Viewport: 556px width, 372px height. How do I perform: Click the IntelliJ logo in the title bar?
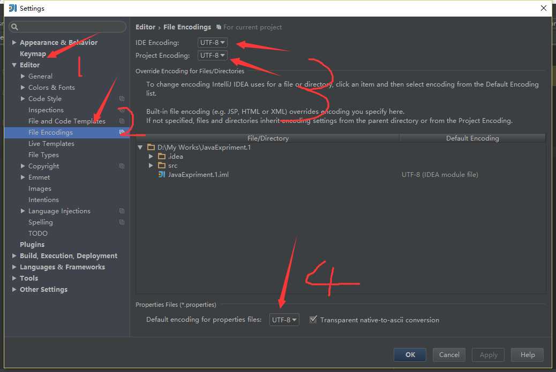(13, 8)
